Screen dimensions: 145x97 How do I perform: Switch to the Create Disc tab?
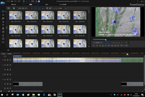point(63,4)
